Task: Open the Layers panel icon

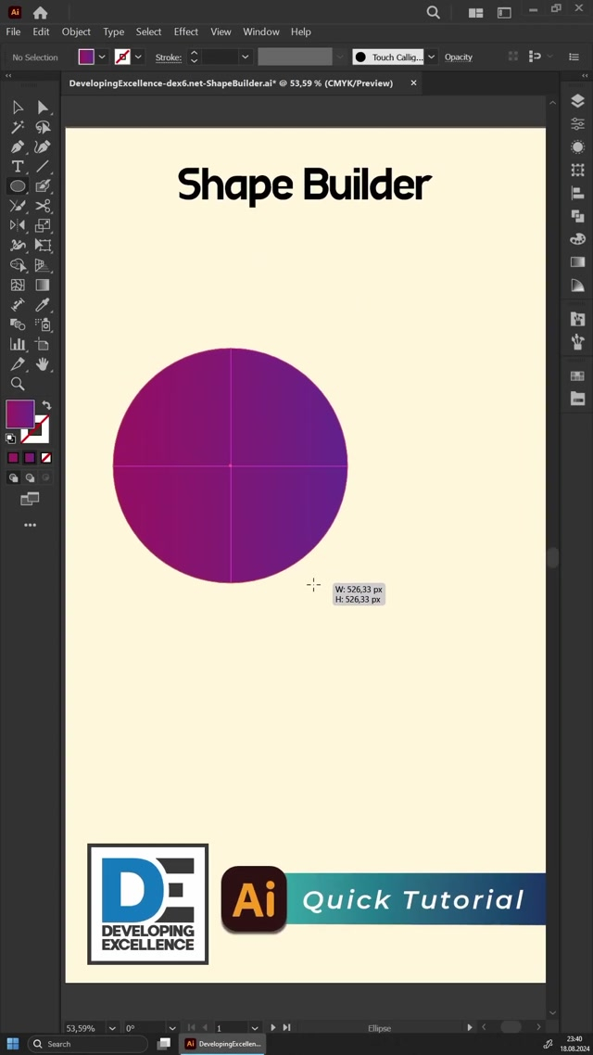Action: [578, 101]
